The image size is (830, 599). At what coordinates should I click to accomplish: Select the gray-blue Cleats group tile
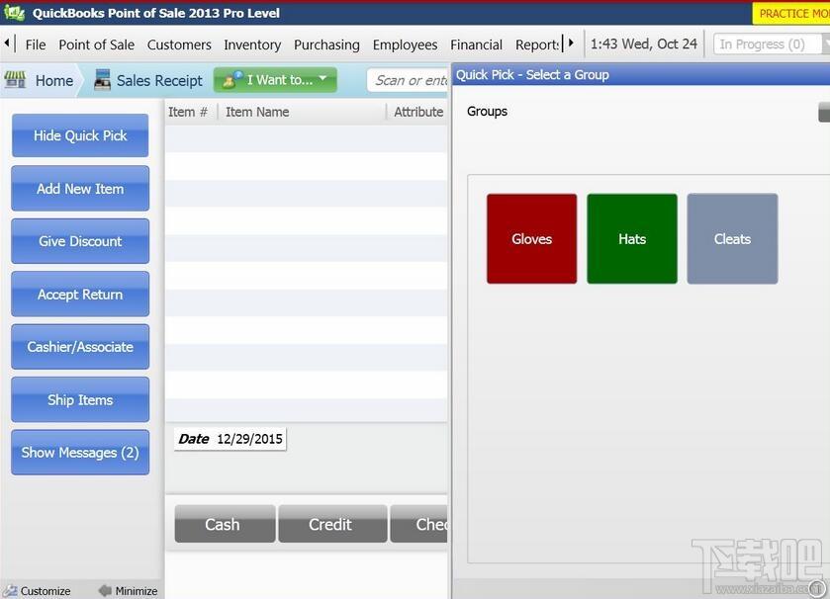(732, 238)
